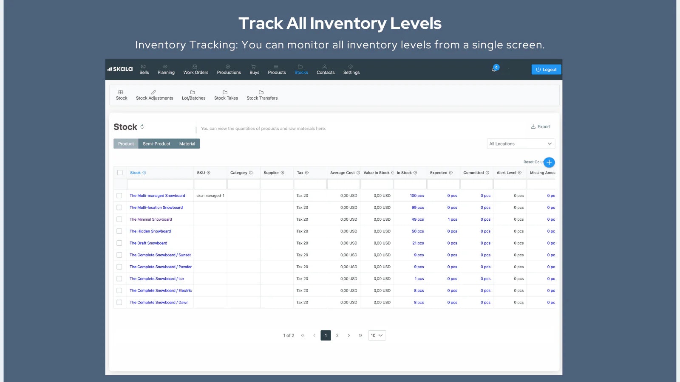680x382 pixels.
Task: Open The Complete Snowboard / Powder link
Action: [x=161, y=267]
